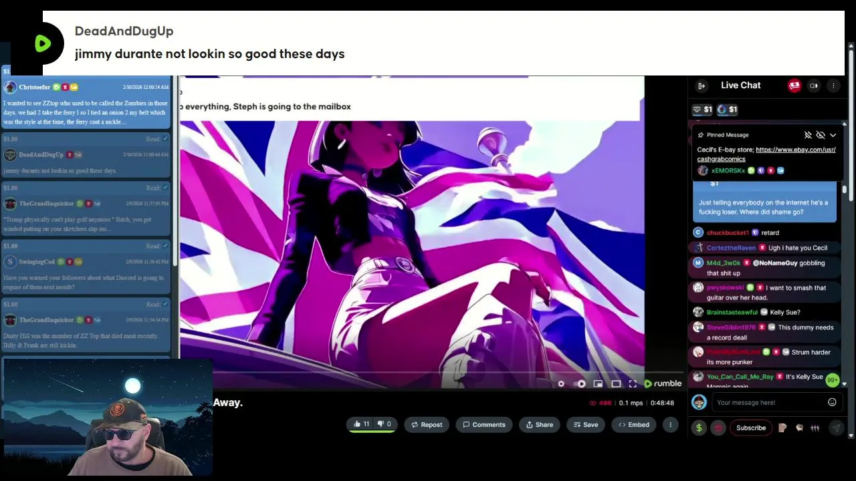The width and height of the screenshot is (856, 481).
Task: Enter fullscreen video mode
Action: pyautogui.click(x=633, y=384)
